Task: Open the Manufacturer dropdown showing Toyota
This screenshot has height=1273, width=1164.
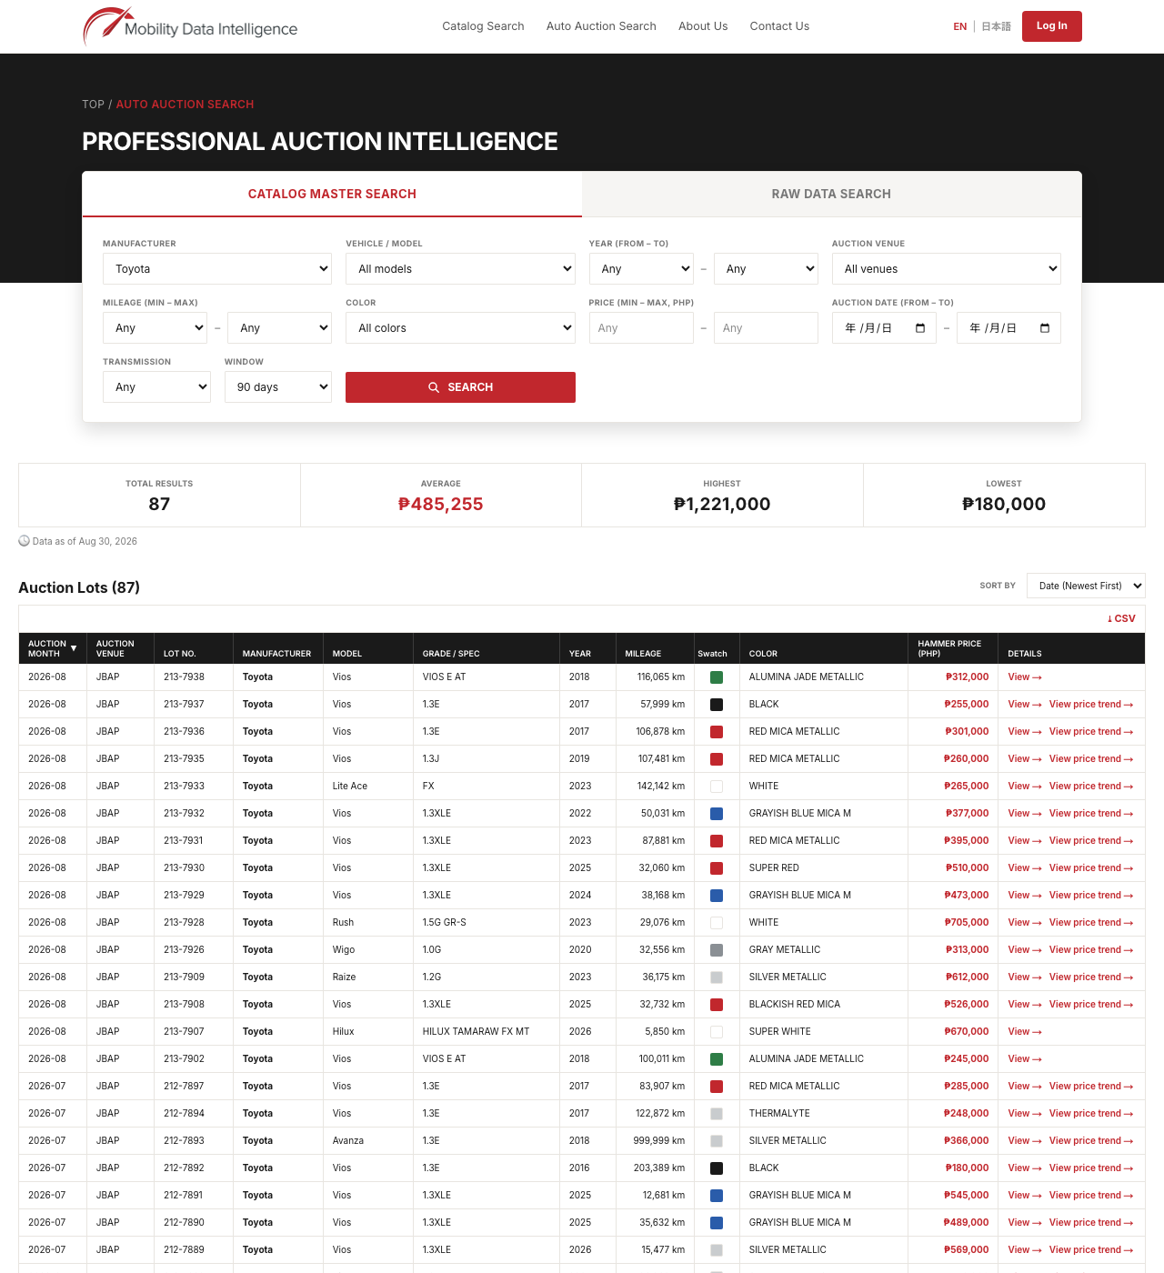Action: pyautogui.click(x=217, y=269)
